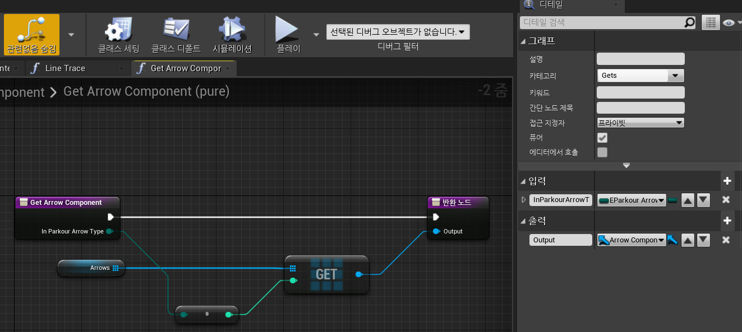The height and width of the screenshot is (332, 742).
Task: Click the container type icon for InParkourArrowT
Action: coord(672,200)
